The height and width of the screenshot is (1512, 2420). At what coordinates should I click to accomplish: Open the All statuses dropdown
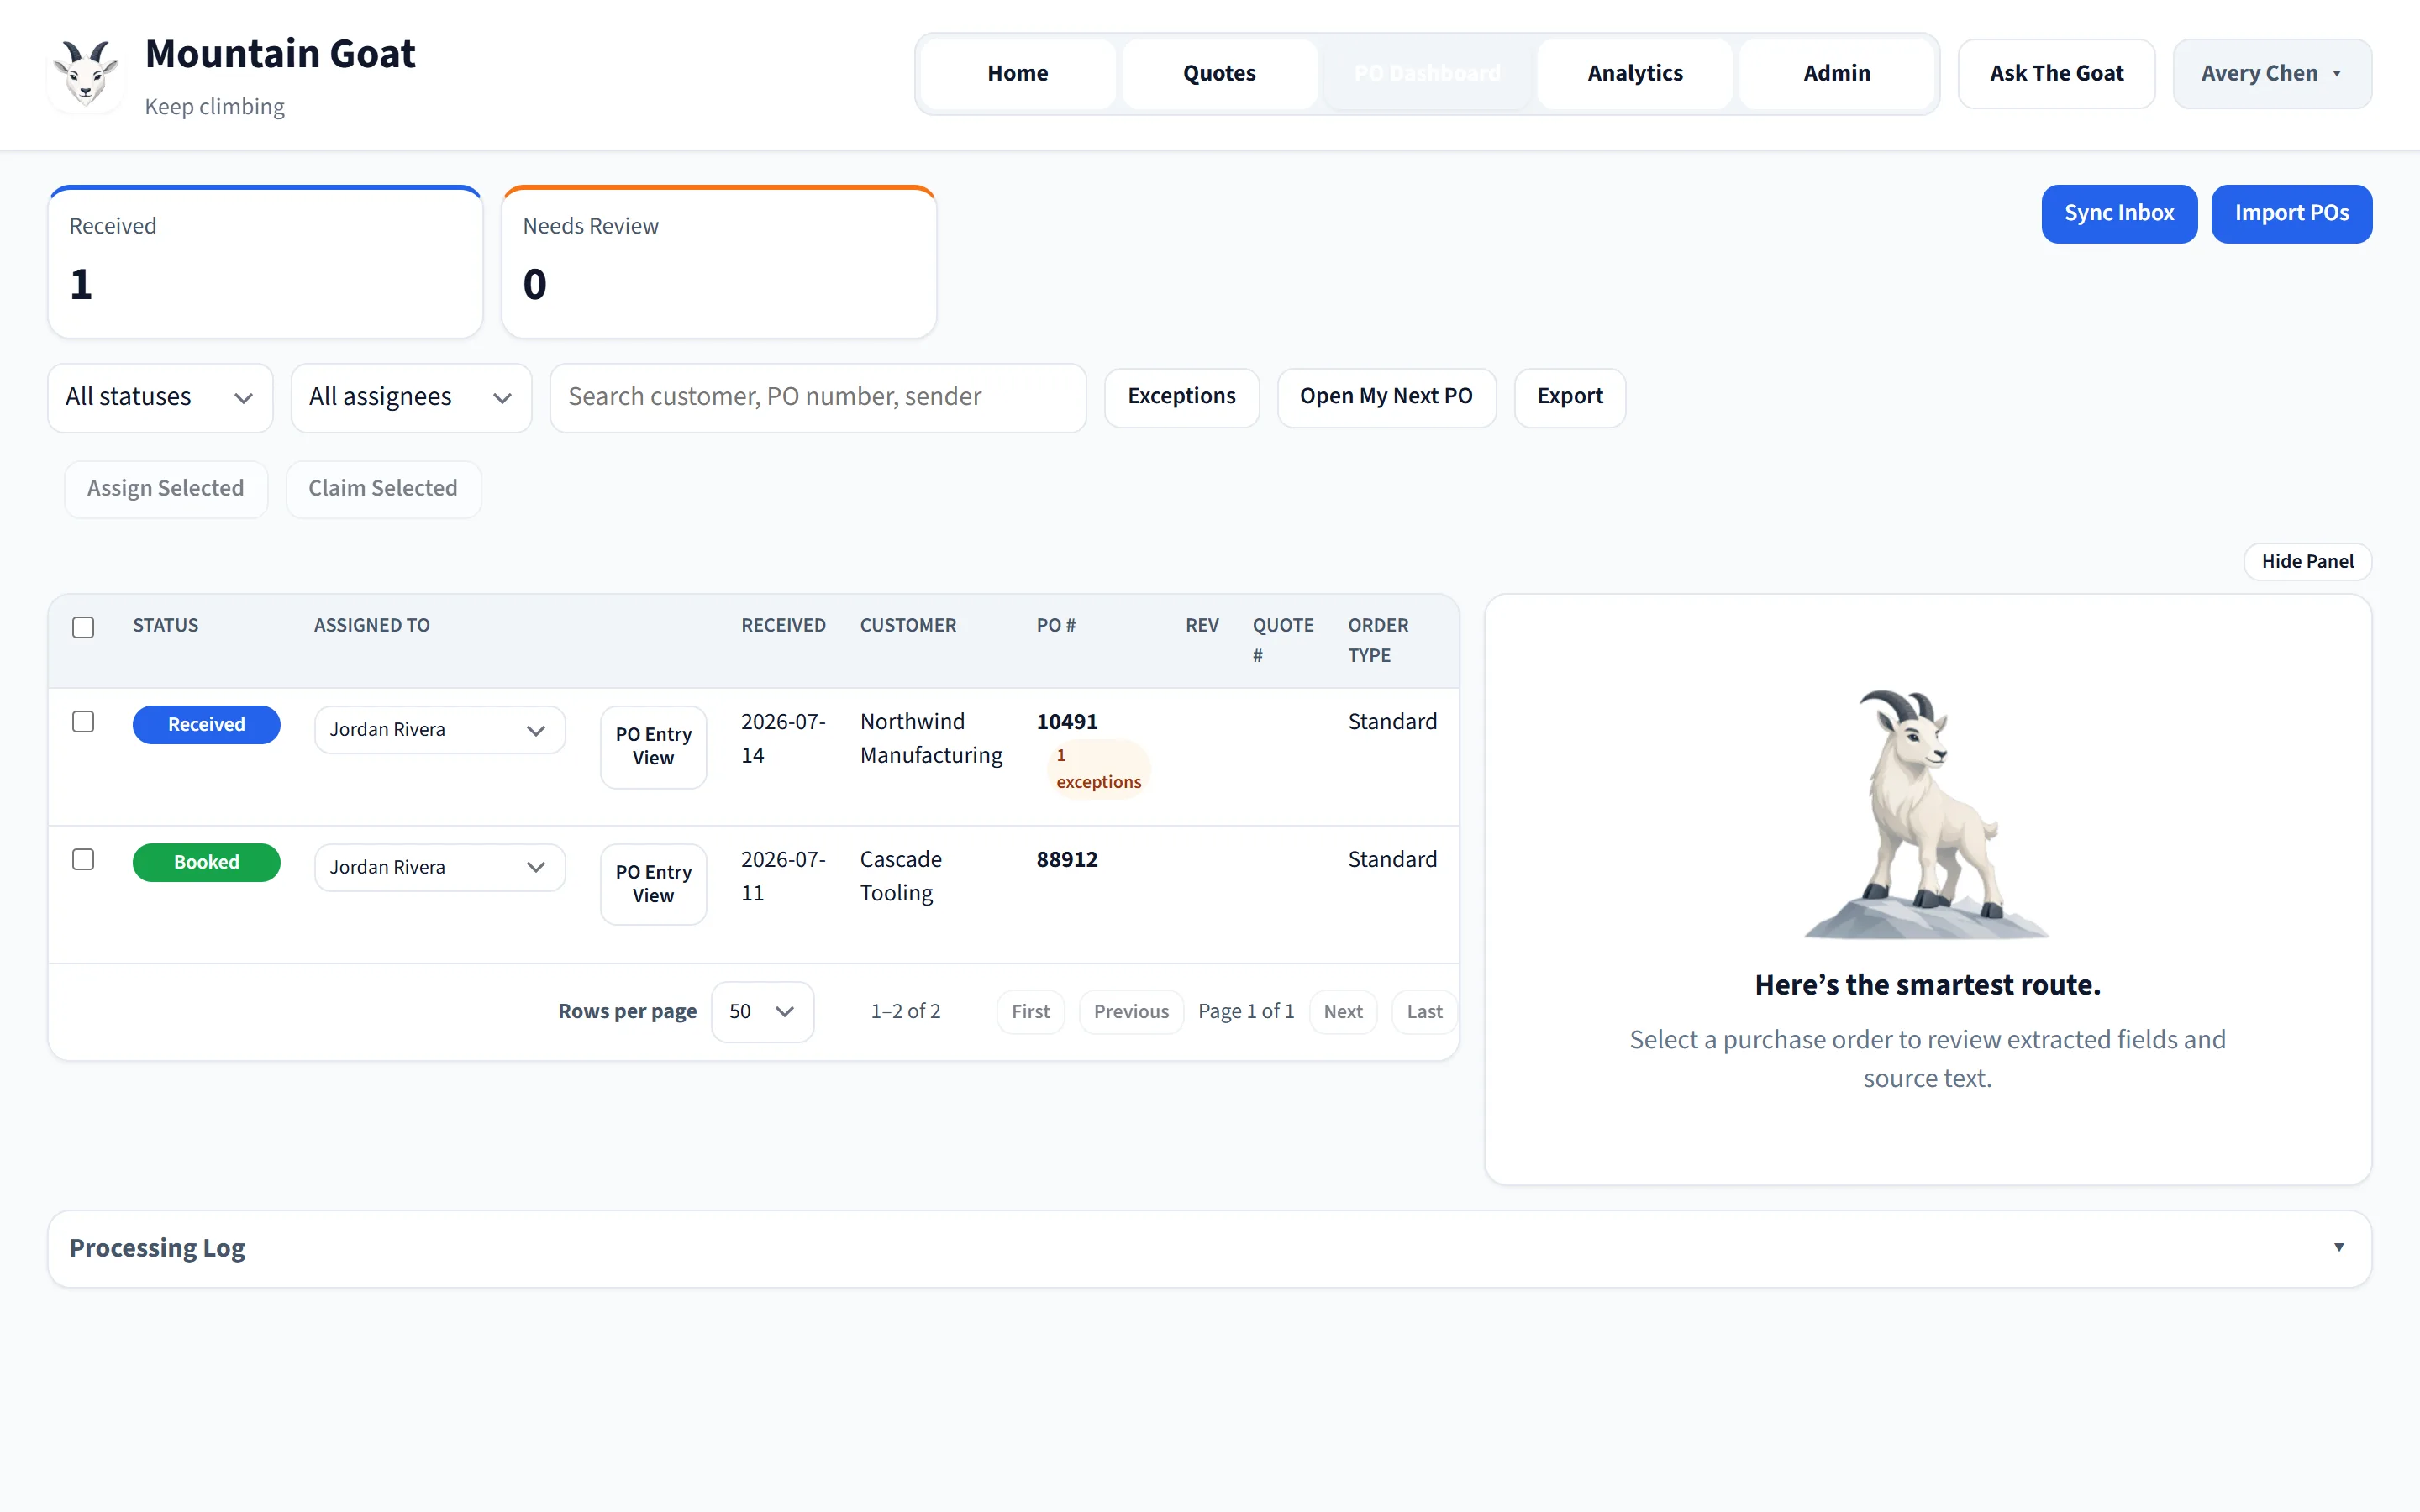(160, 397)
